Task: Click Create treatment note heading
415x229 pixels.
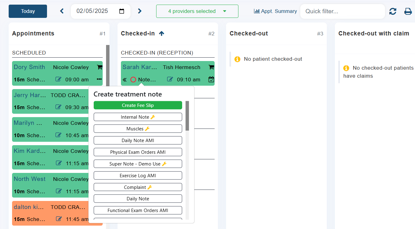Action: [128, 94]
